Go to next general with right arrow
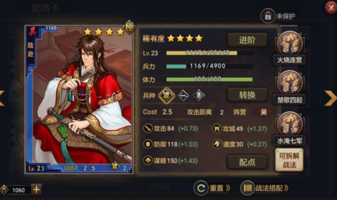 330,98
